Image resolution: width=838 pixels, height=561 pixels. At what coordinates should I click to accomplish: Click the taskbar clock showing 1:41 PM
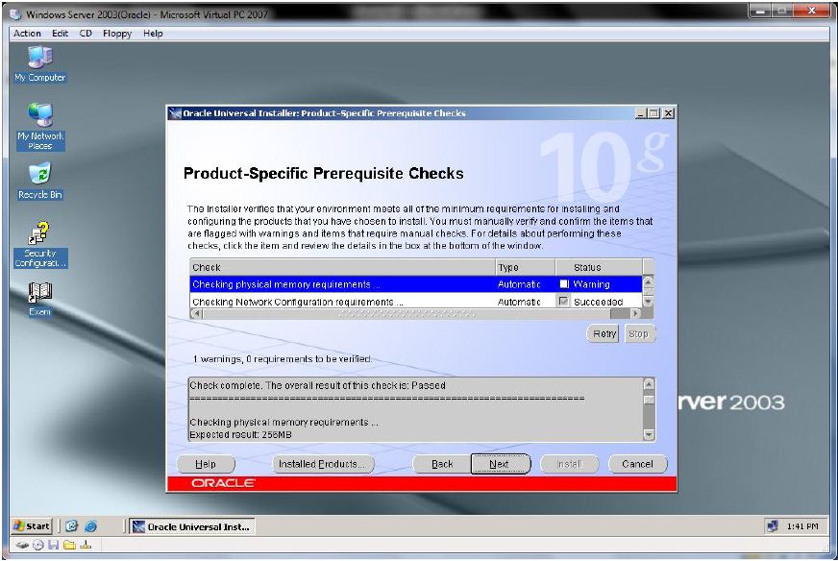(x=802, y=526)
